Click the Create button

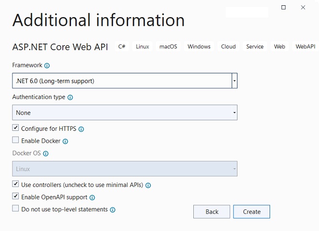(x=252, y=212)
